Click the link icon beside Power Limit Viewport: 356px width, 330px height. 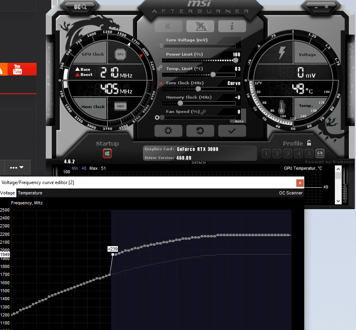pos(160,68)
